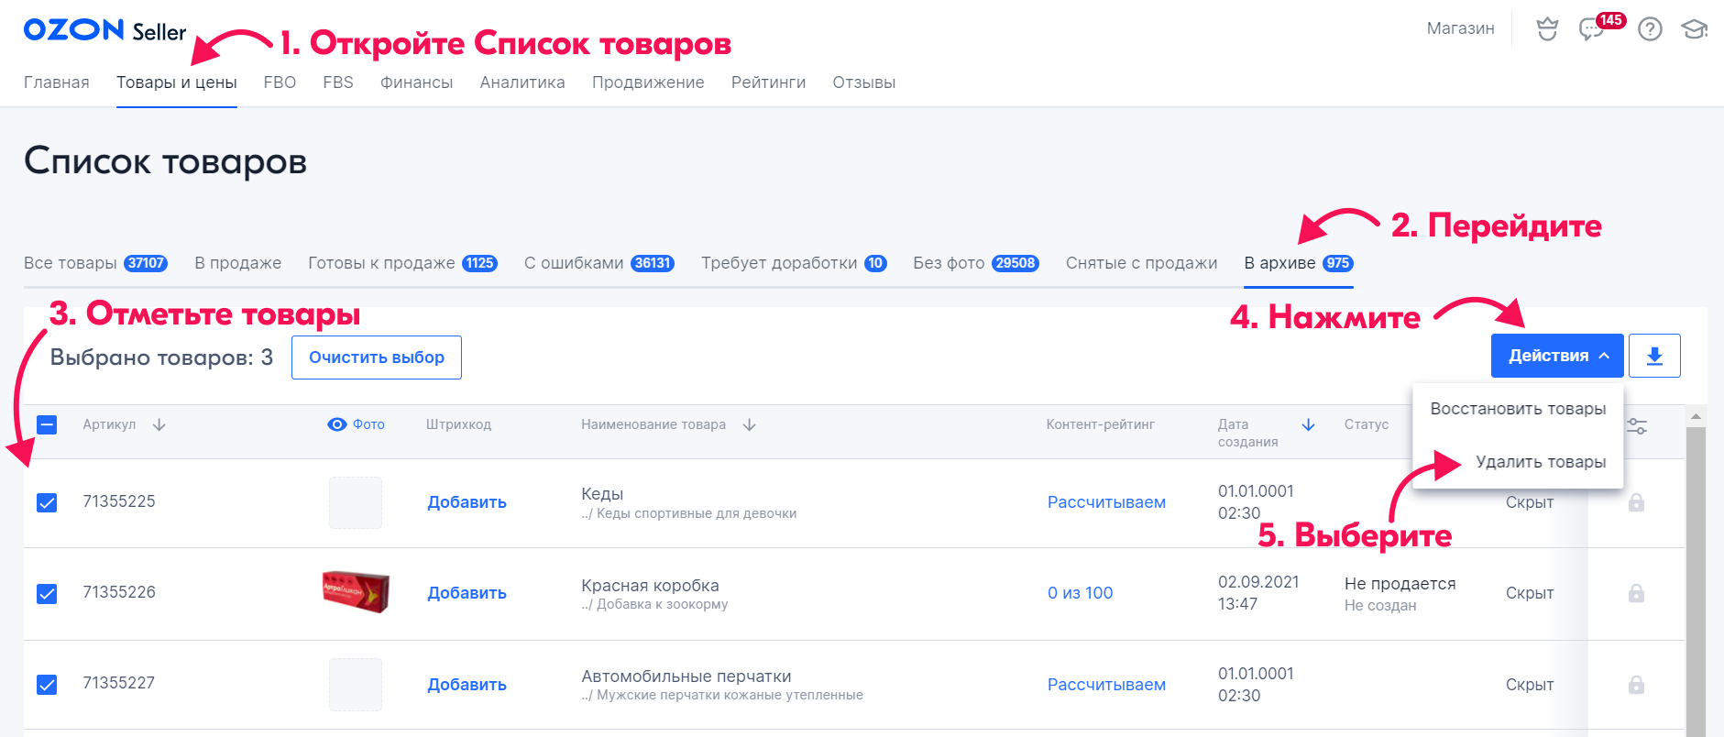Toggle the eye icon near Фото column
This screenshot has width=1724, height=737.
[337, 424]
